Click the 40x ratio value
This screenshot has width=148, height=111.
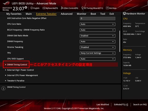[125, 42]
